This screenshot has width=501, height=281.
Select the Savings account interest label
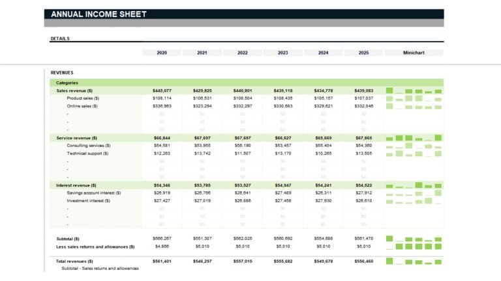click(x=93, y=193)
